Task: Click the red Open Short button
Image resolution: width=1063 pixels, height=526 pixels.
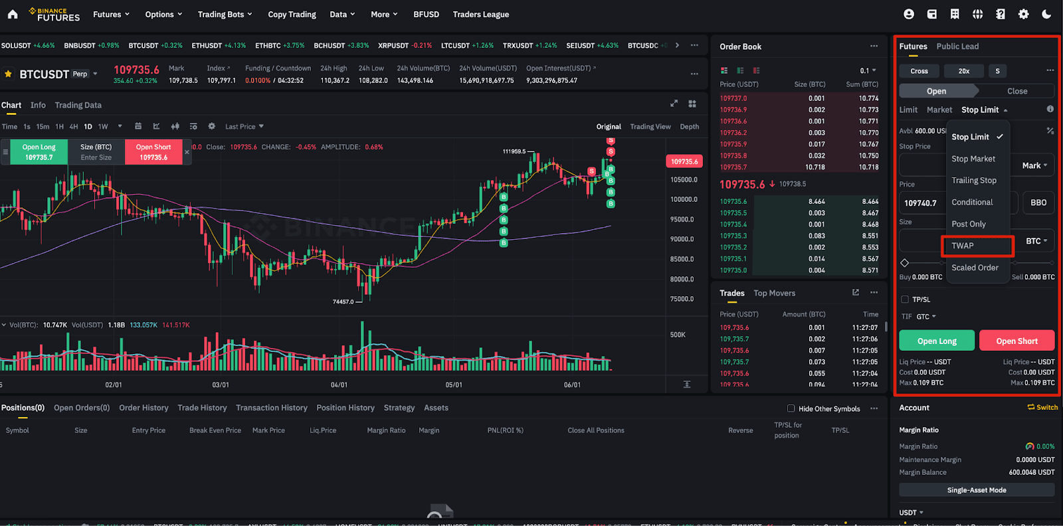Action: tap(1016, 341)
